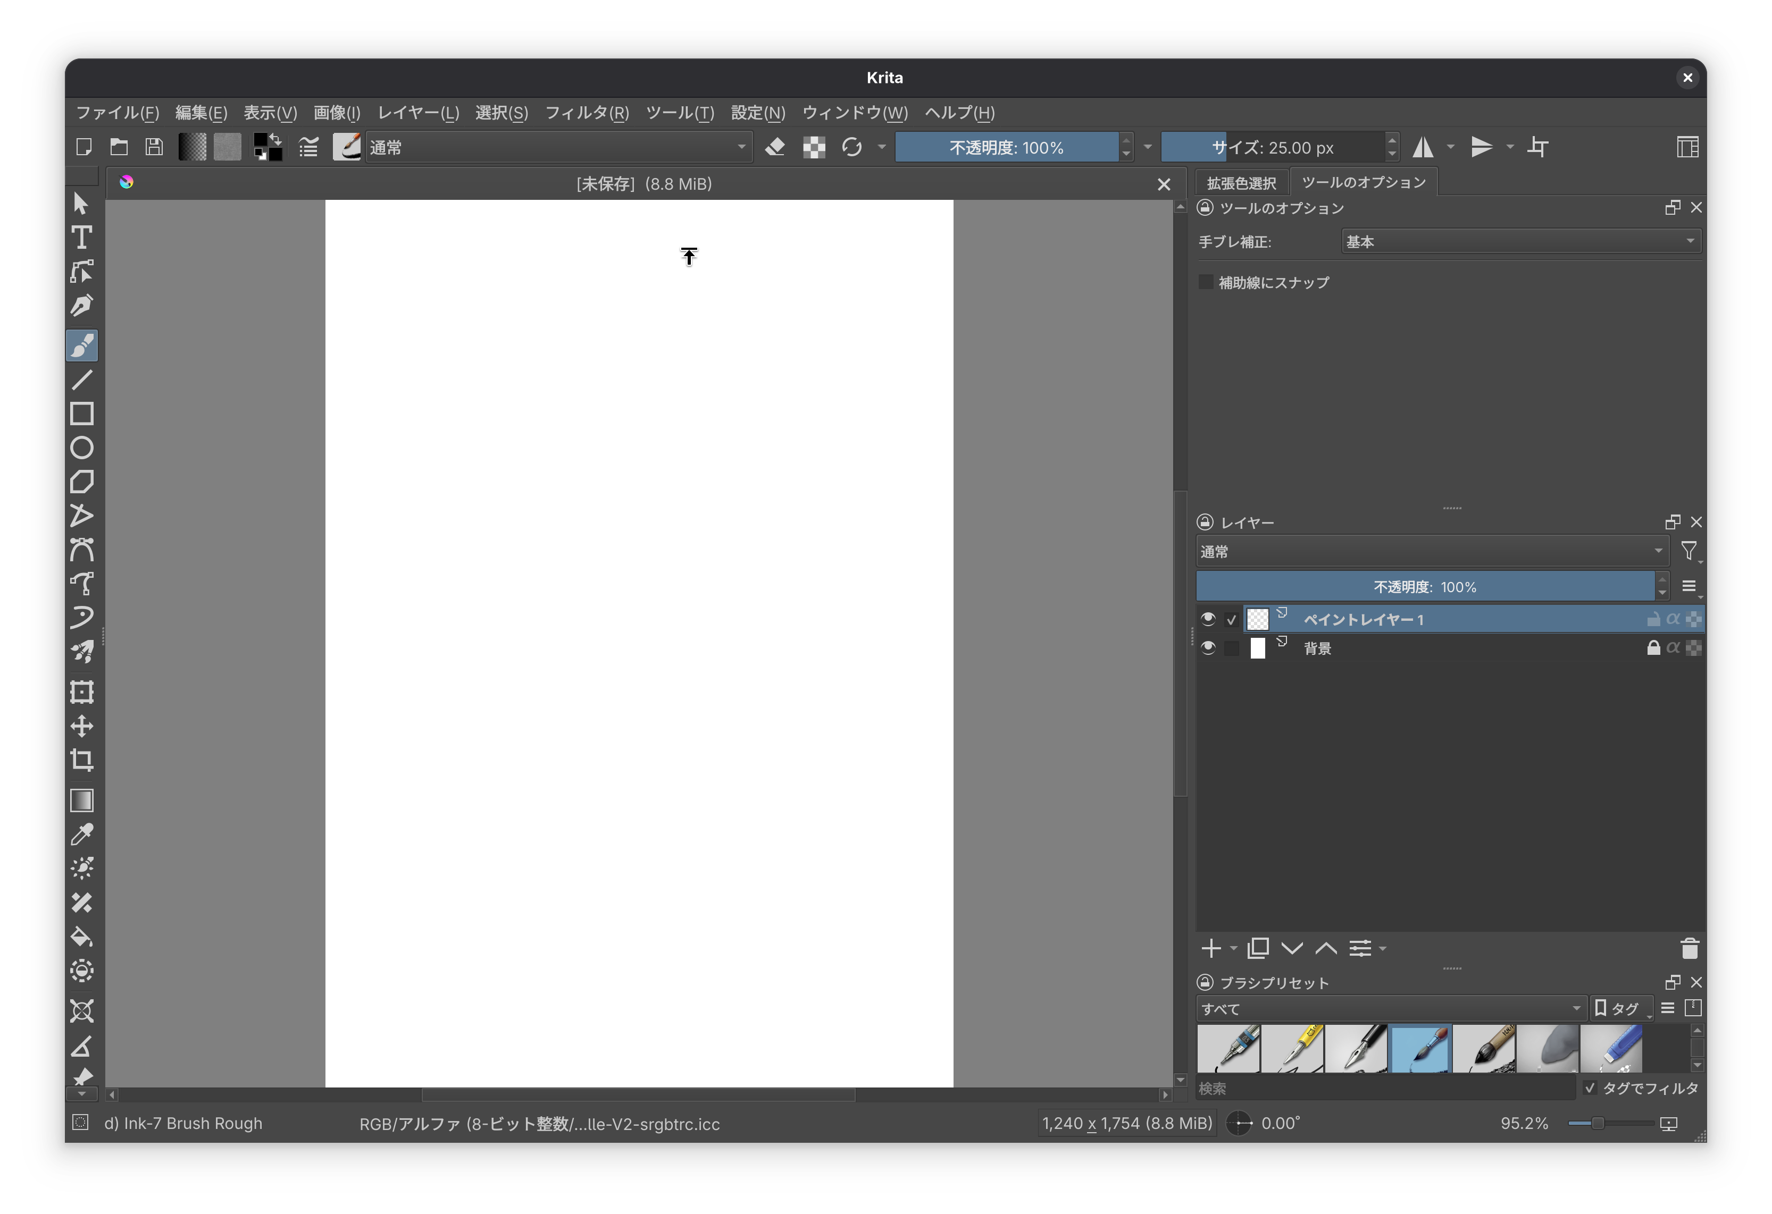Open the 手ブレ補正 dropdown
This screenshot has height=1214, width=1772.
[1519, 242]
